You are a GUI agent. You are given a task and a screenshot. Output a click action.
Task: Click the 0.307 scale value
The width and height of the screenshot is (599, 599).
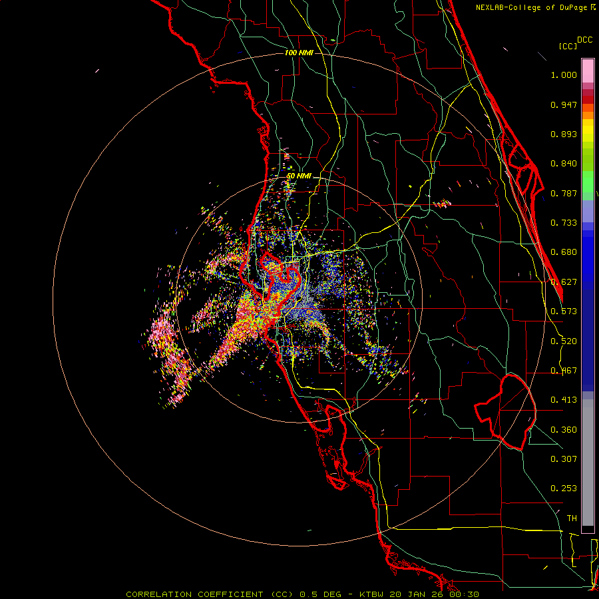(x=564, y=459)
